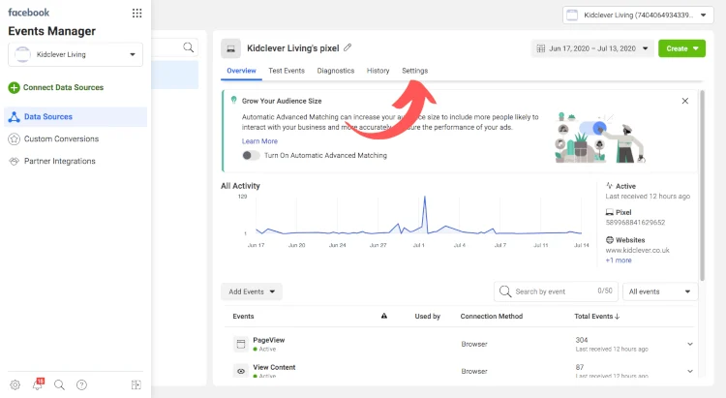This screenshot has width=726, height=398.
Task: Expand the PageView event row
Action: 690,344
